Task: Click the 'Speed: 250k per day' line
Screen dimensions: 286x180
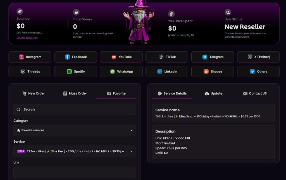Action: tap(171, 148)
